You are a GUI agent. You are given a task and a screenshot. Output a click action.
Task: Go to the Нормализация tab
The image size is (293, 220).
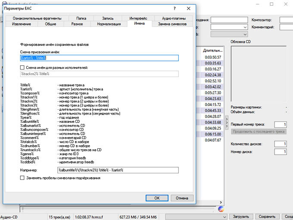coord(109,24)
